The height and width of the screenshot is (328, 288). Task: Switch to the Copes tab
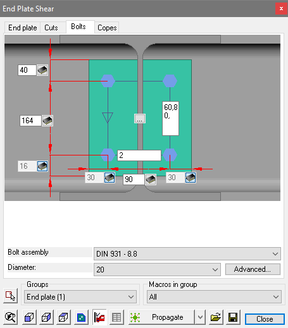tap(107, 28)
